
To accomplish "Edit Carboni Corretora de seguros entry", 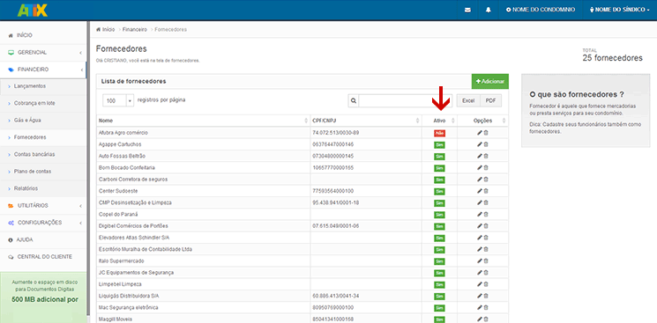I will (x=480, y=180).
